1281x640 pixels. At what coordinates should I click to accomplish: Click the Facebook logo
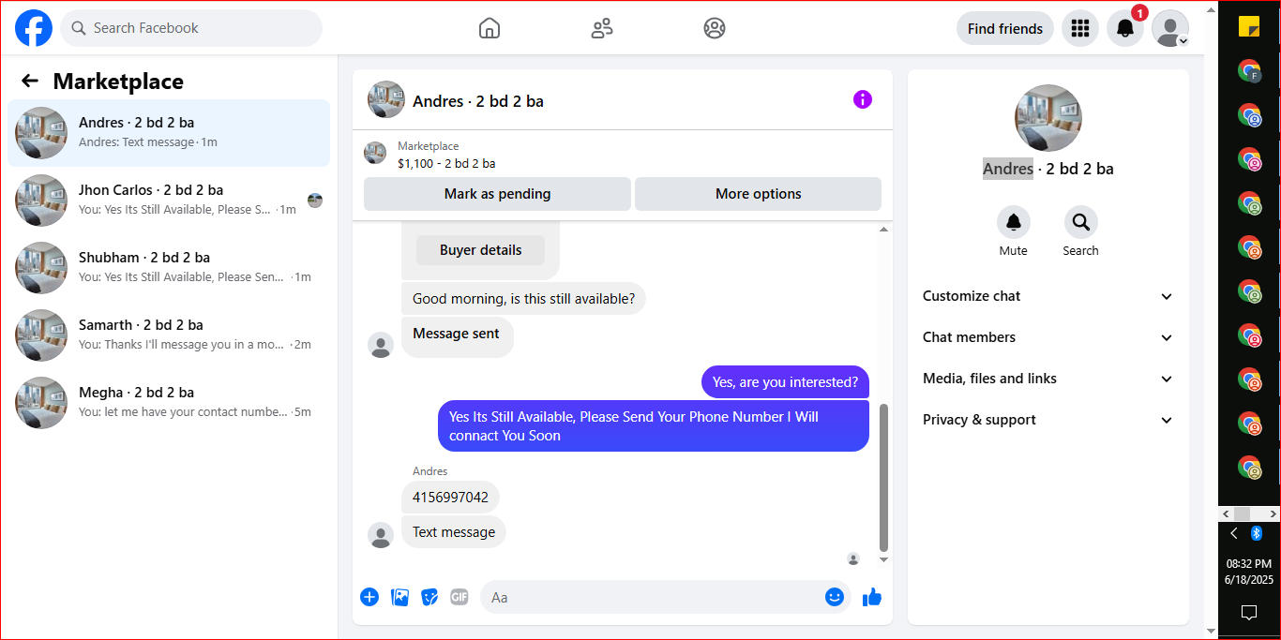coord(34,28)
